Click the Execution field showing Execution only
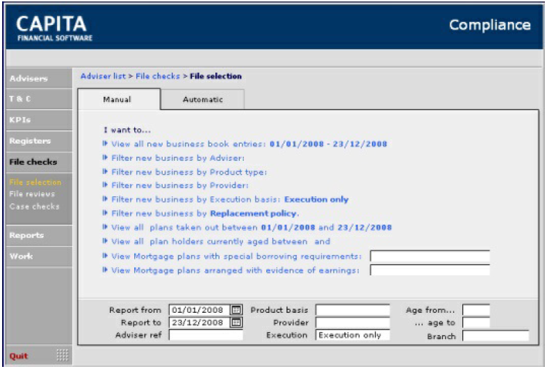The height and width of the screenshot is (369, 547). [x=352, y=335]
